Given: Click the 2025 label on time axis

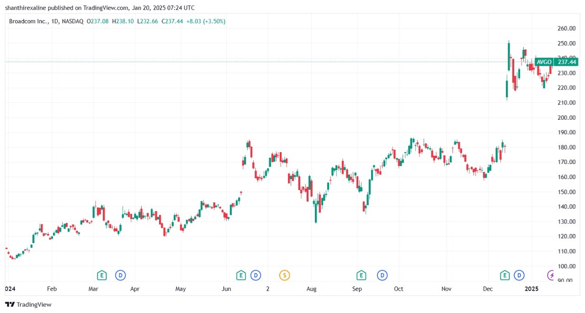Looking at the screenshot, I should tap(532, 289).
